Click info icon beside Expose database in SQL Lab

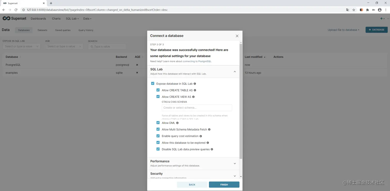[x=195, y=84]
